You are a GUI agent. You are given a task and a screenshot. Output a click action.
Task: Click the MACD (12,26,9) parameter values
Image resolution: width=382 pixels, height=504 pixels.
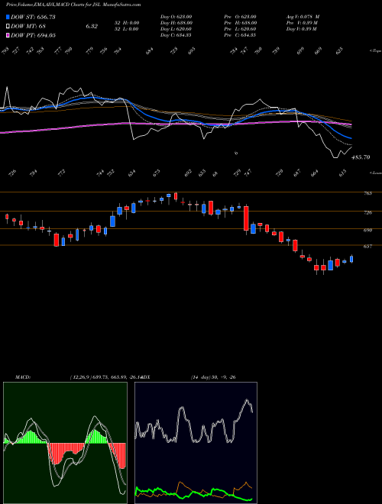(106, 377)
